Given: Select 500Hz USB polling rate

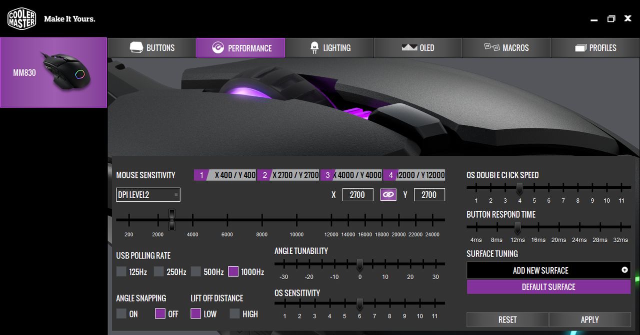Looking at the screenshot, I should coord(196,272).
